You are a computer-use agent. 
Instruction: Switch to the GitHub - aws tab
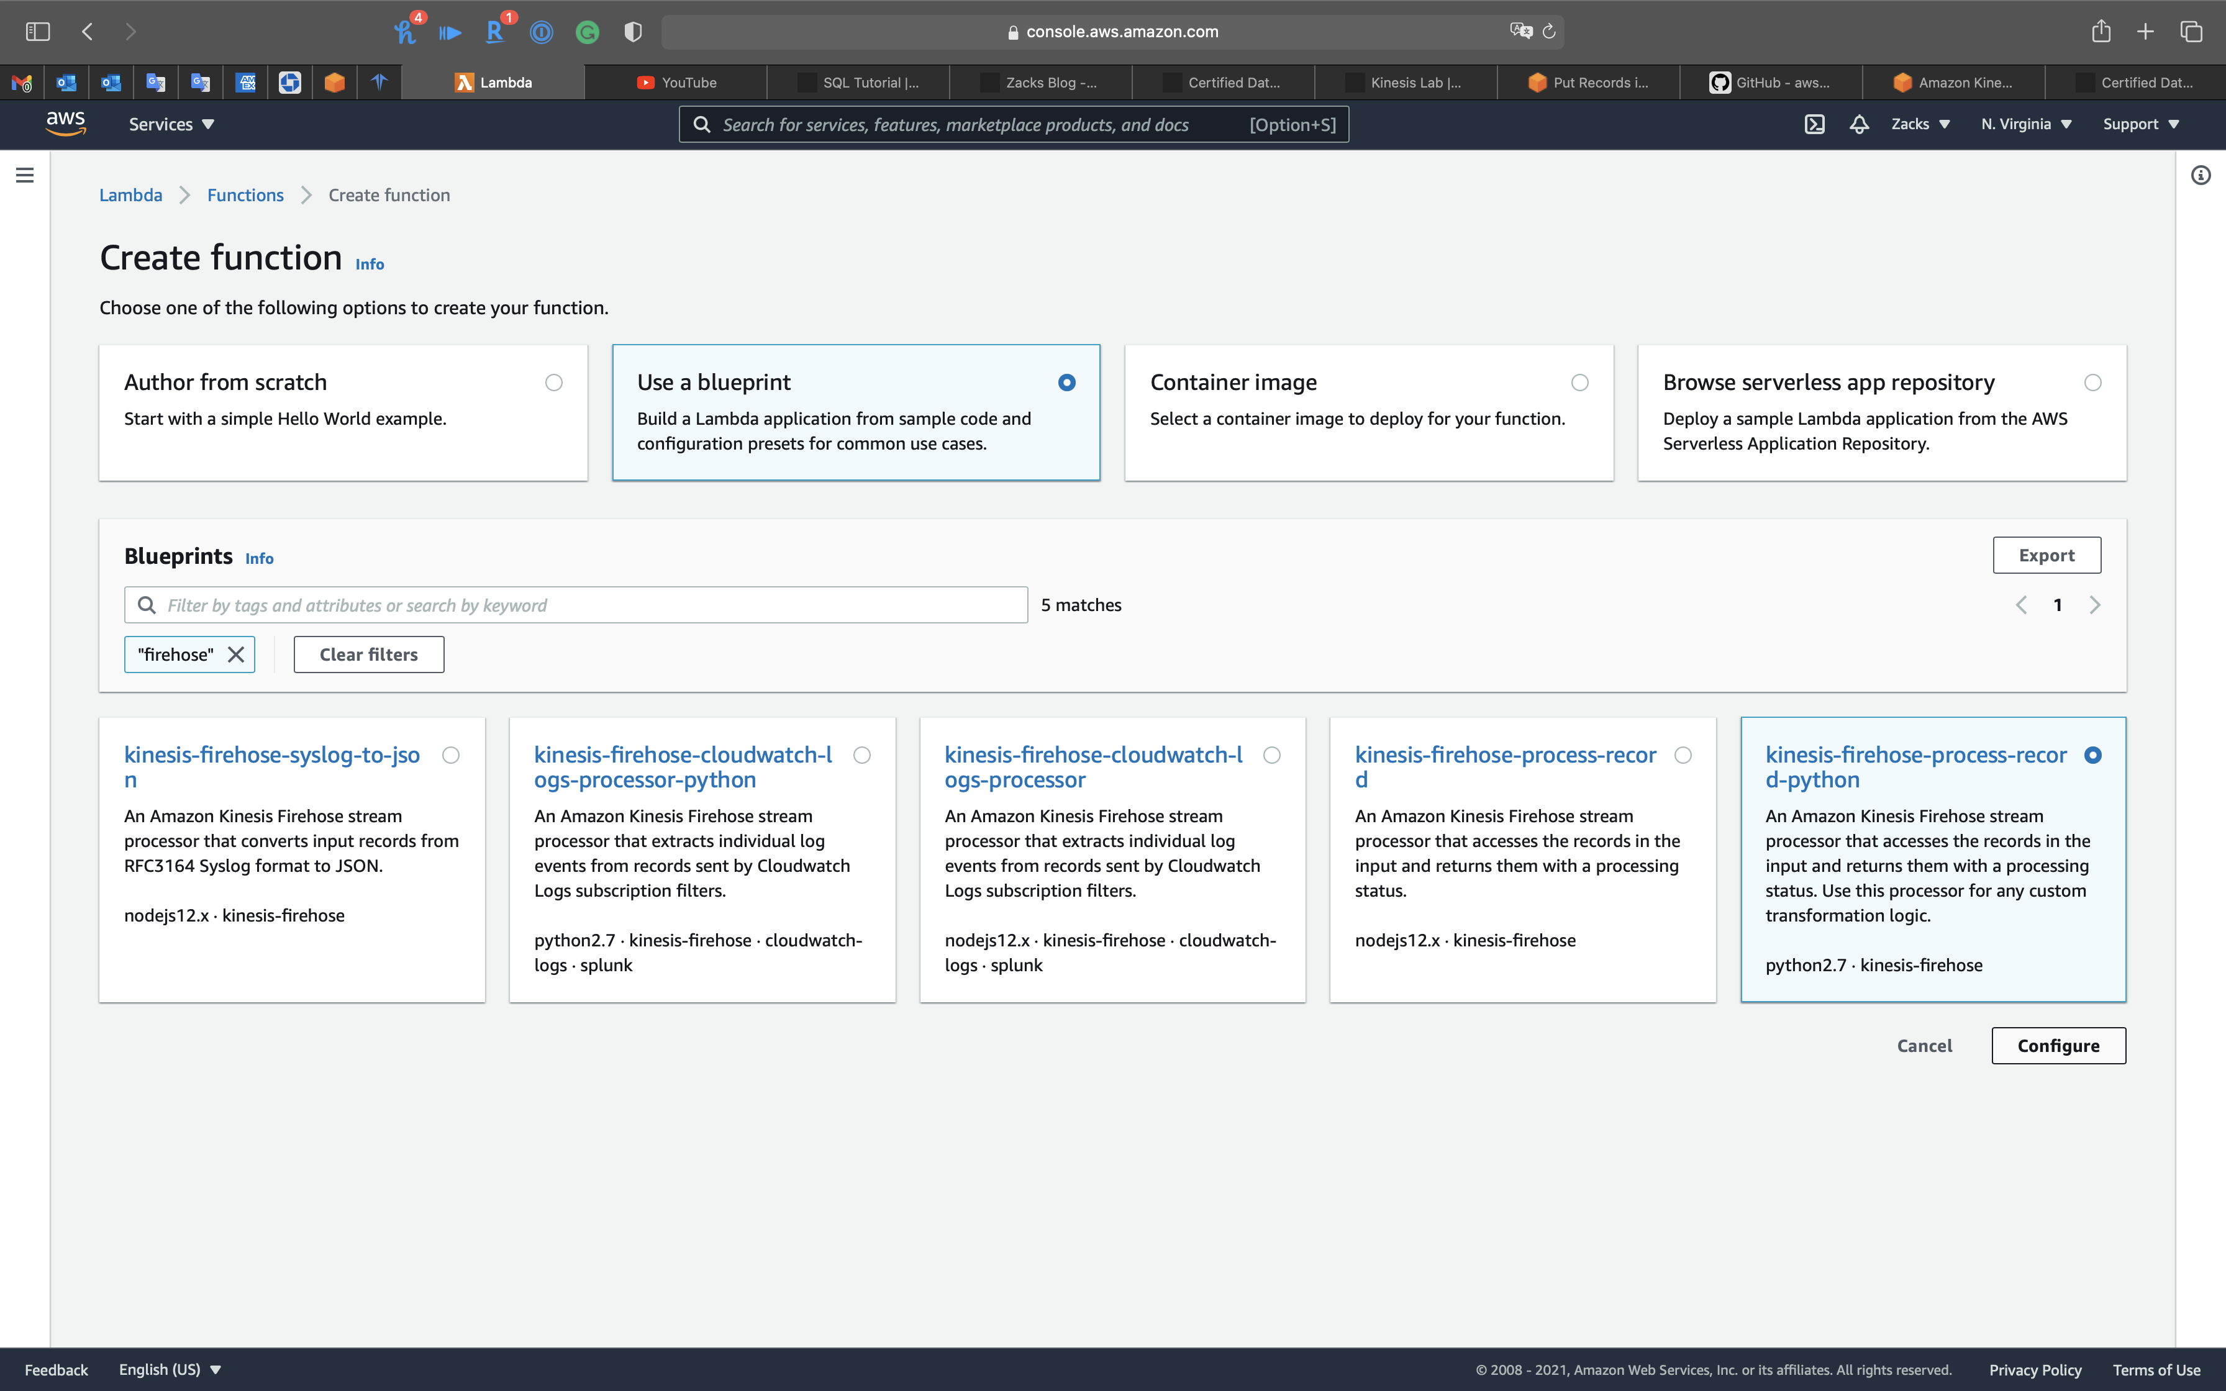1771,83
